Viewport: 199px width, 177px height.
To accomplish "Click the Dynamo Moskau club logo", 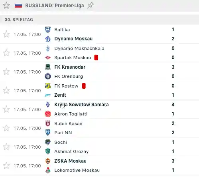I will coord(48,39).
